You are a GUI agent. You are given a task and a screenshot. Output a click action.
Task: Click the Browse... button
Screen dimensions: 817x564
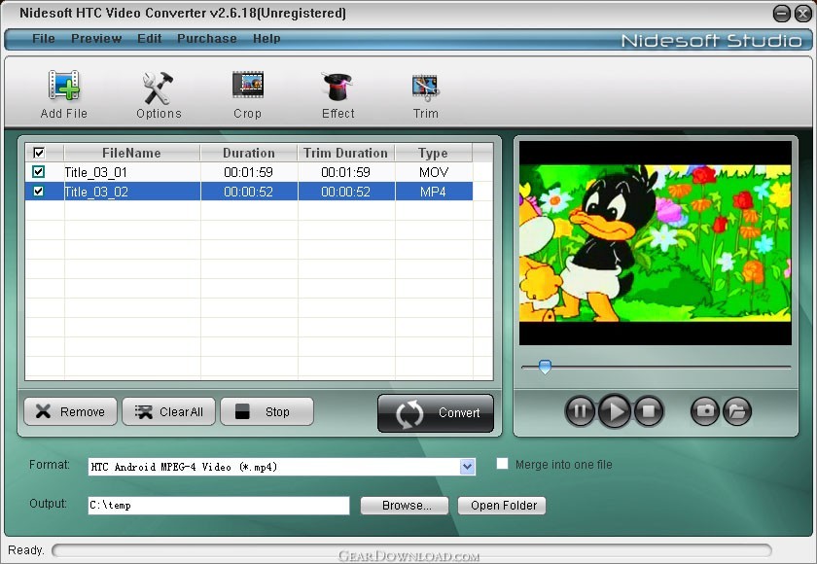pyautogui.click(x=404, y=506)
